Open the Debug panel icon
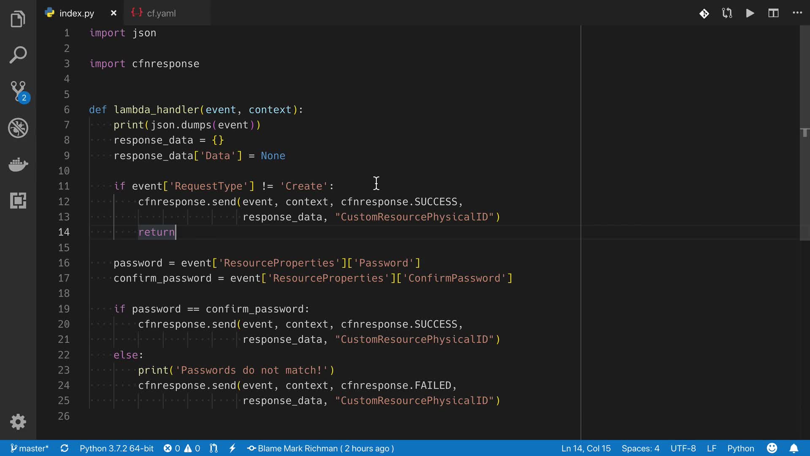 (x=18, y=128)
